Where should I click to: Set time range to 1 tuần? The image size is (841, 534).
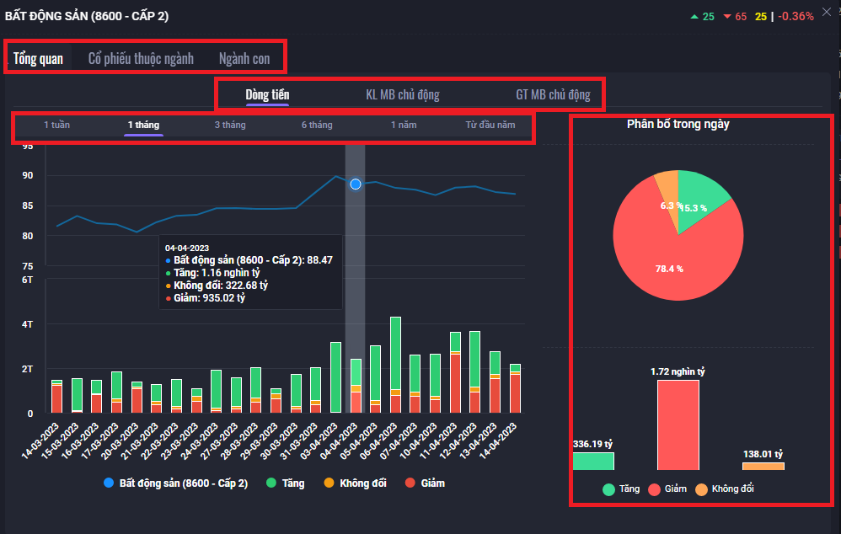pos(56,125)
